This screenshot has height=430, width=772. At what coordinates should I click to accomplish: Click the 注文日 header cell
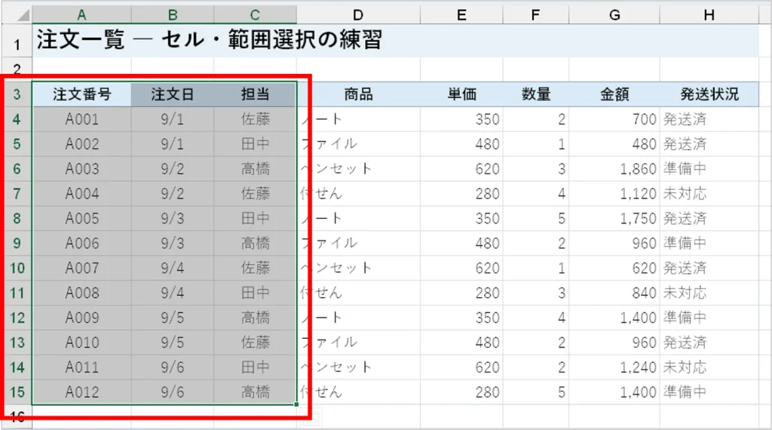[173, 94]
